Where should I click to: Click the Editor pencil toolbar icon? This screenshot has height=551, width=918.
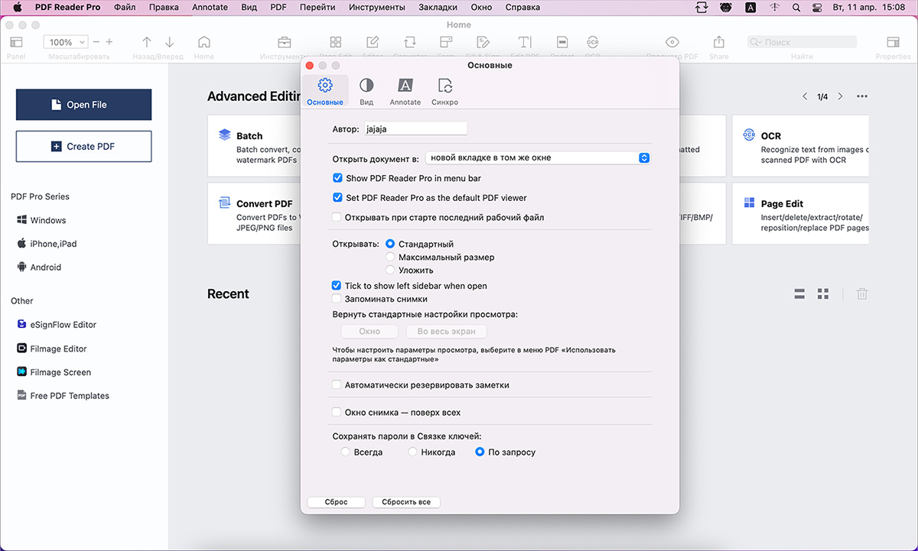click(373, 42)
